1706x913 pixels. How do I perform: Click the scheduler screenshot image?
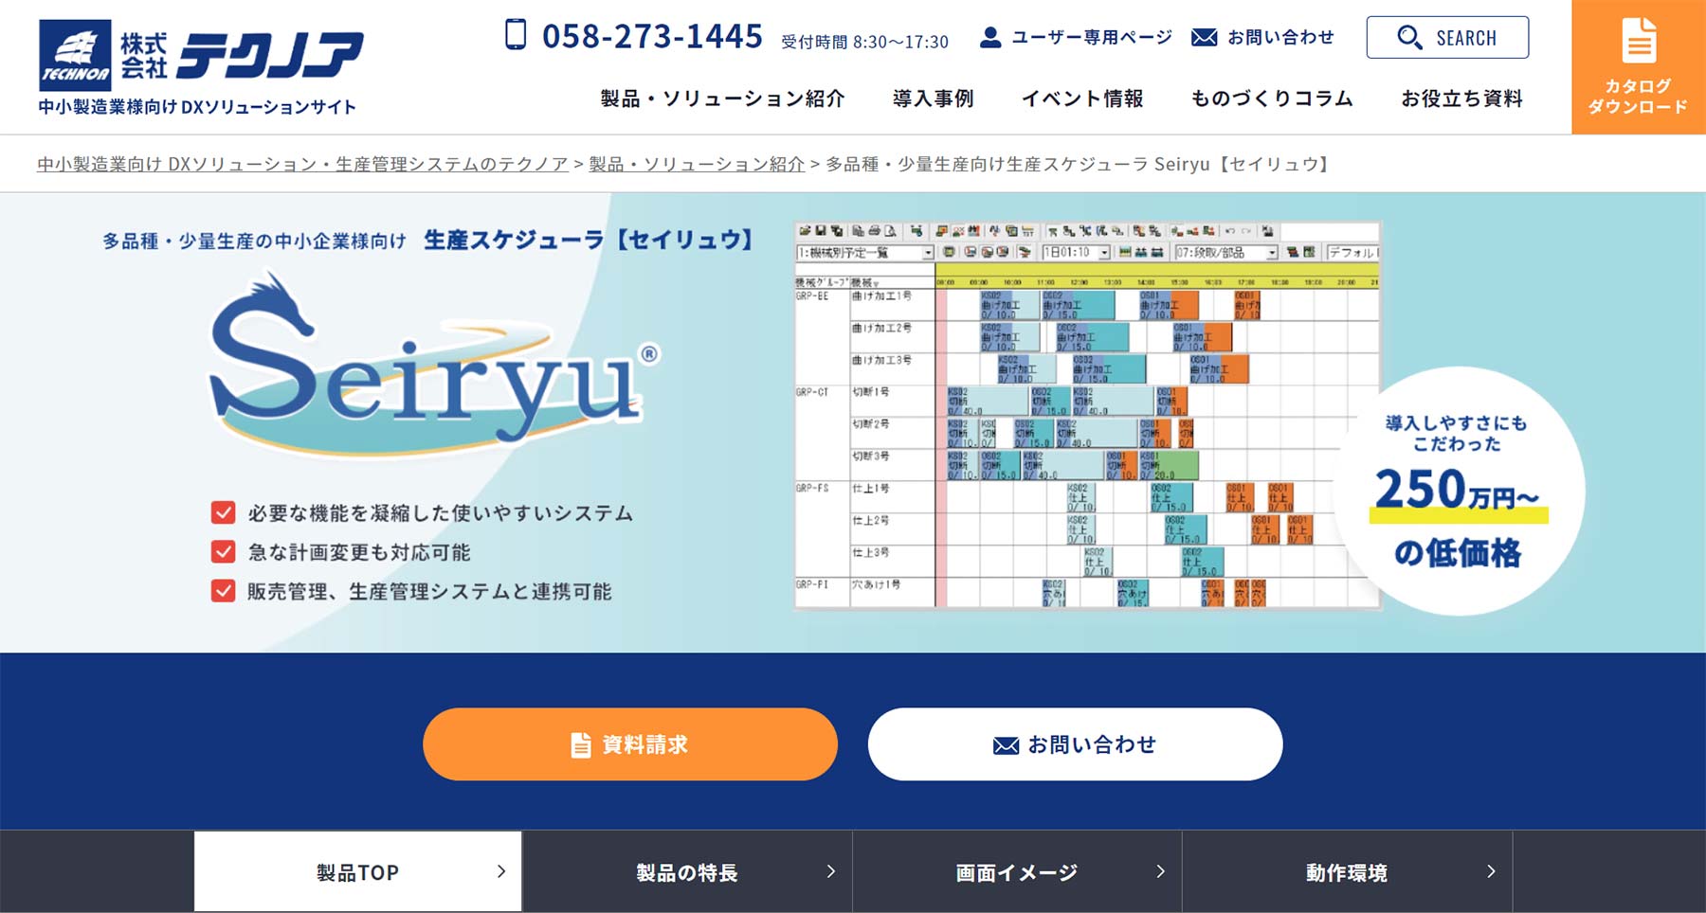click(1087, 415)
